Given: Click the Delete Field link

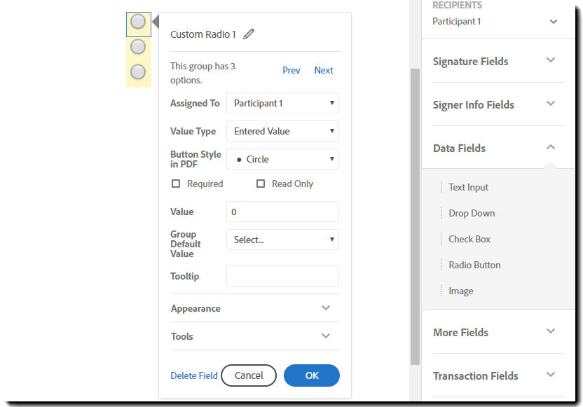Looking at the screenshot, I should pos(194,375).
